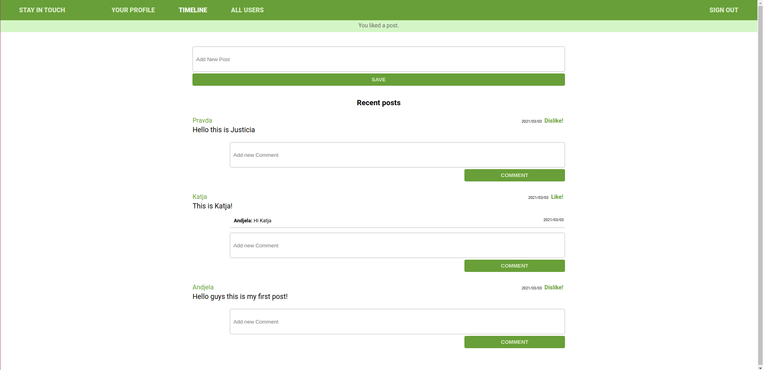The image size is (763, 370).
Task: Open Andjela's profile from post author name
Action: (x=203, y=287)
